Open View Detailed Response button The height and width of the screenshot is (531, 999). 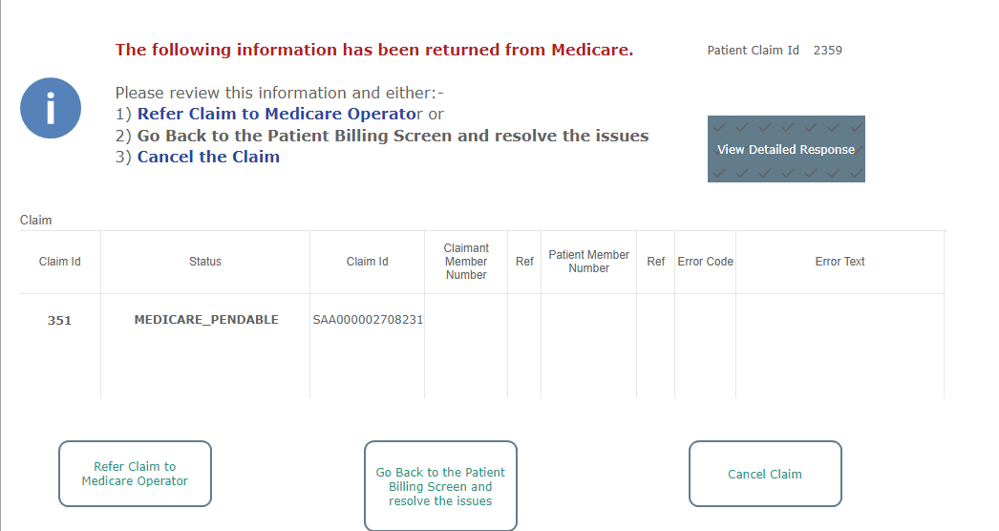786,149
